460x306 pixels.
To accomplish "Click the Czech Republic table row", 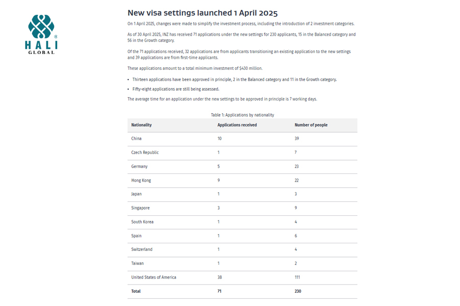I will coord(242,152).
